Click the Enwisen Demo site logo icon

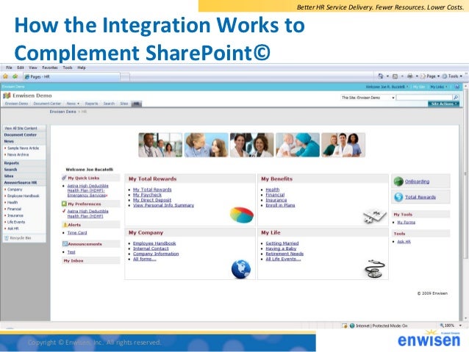click(x=7, y=96)
